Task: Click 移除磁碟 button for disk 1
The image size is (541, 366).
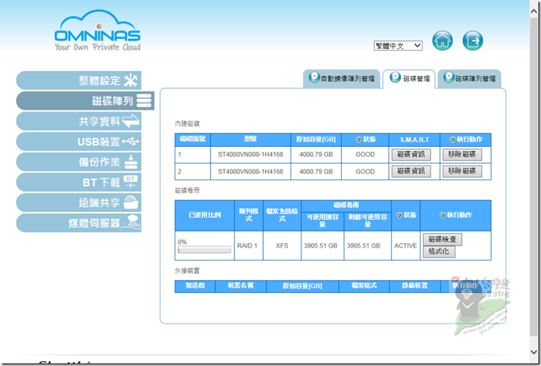Action: click(462, 155)
